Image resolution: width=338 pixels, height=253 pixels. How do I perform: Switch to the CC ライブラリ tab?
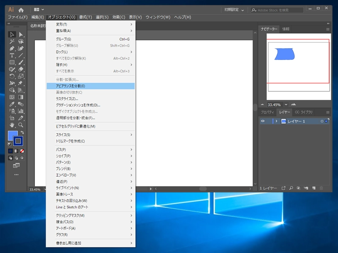point(303,112)
